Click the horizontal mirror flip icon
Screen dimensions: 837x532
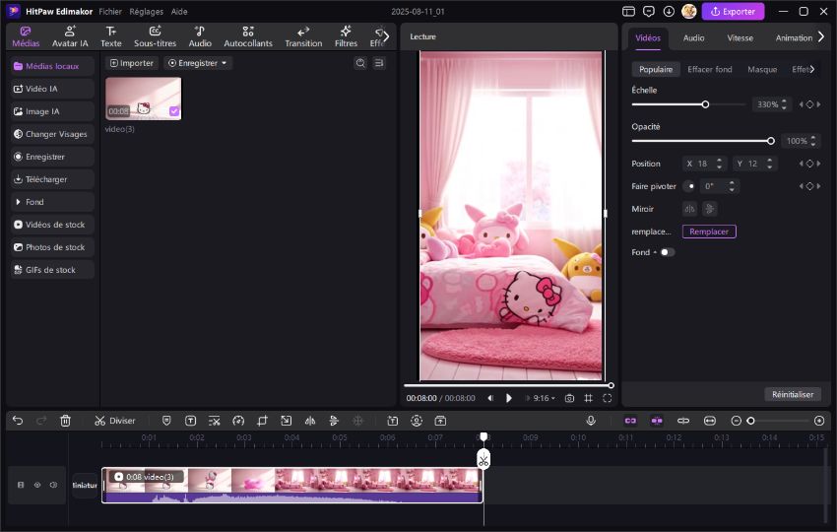click(x=689, y=209)
